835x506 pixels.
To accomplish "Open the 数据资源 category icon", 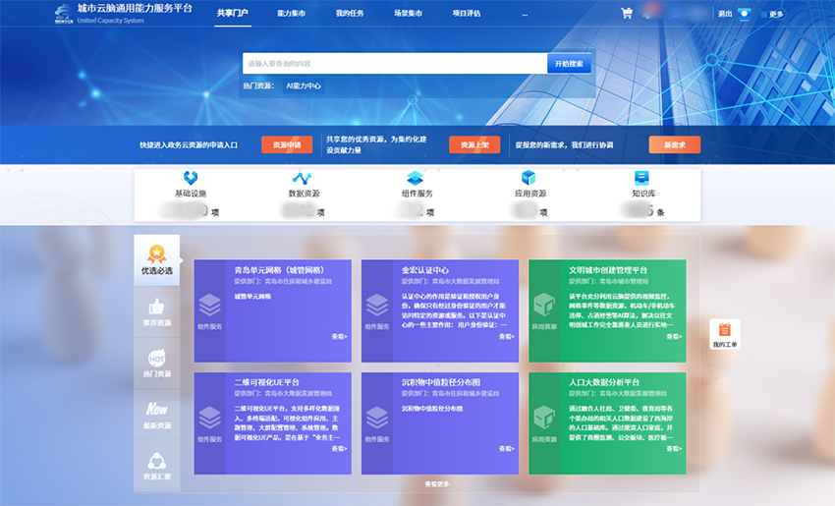I will tap(302, 178).
